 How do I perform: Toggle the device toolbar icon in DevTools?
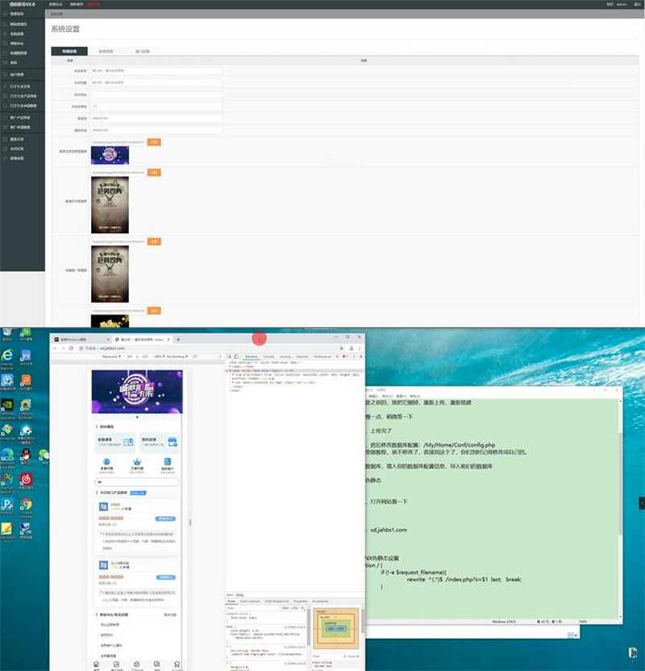tap(236, 356)
